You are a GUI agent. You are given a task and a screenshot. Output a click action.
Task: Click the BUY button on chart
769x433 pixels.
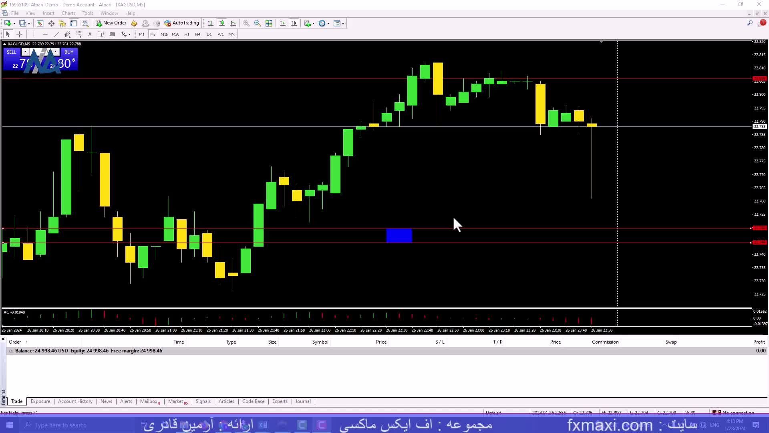[x=69, y=52]
